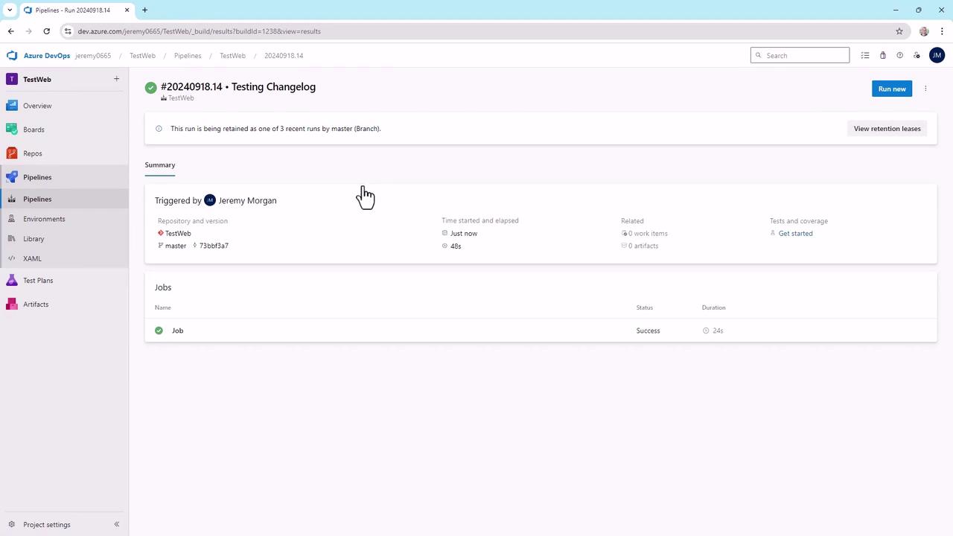Open XAML in the sidebar
The image size is (953, 536).
[x=32, y=258]
